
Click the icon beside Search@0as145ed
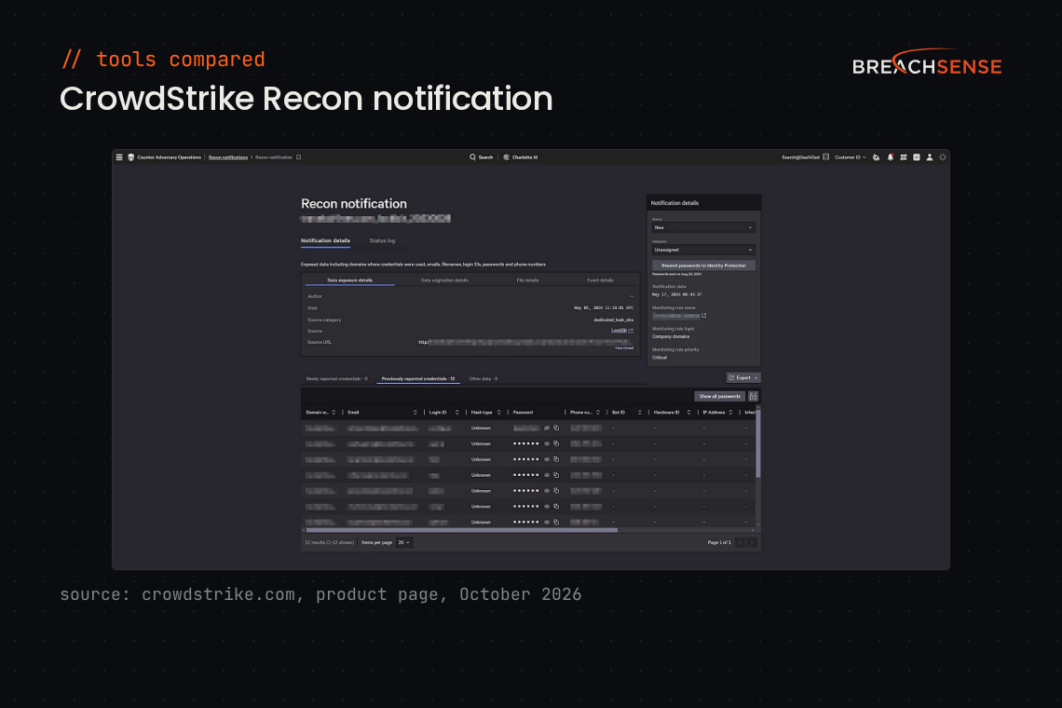[x=825, y=157]
